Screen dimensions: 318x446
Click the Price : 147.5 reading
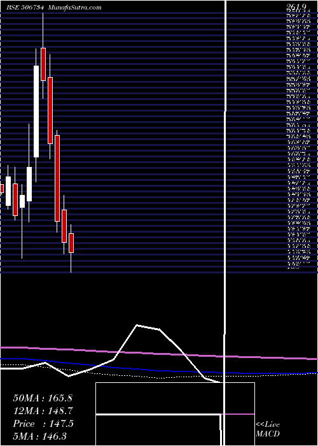tap(43, 424)
